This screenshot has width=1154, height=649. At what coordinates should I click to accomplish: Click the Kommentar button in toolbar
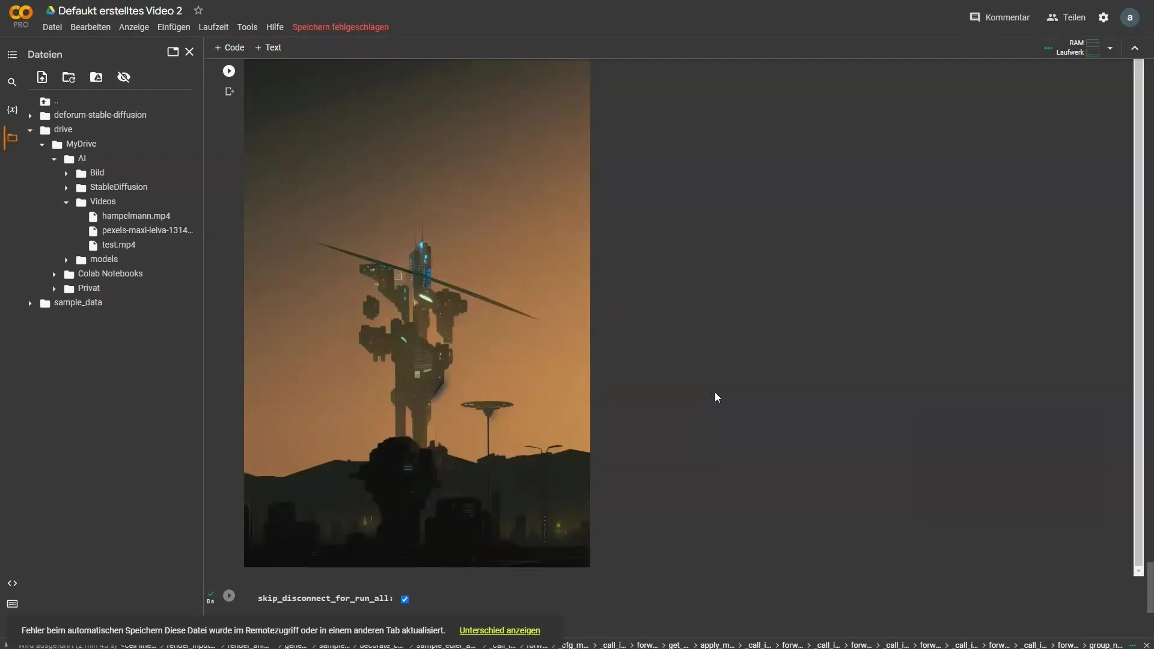(x=1000, y=17)
